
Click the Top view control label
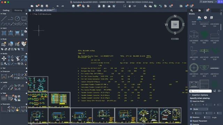coord(36,14)
